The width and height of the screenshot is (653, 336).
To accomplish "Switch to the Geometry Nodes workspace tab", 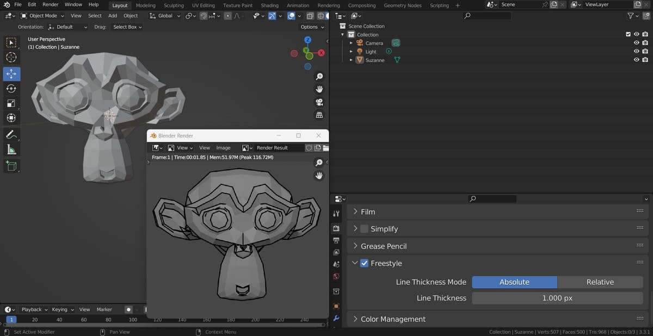I will coord(402,5).
